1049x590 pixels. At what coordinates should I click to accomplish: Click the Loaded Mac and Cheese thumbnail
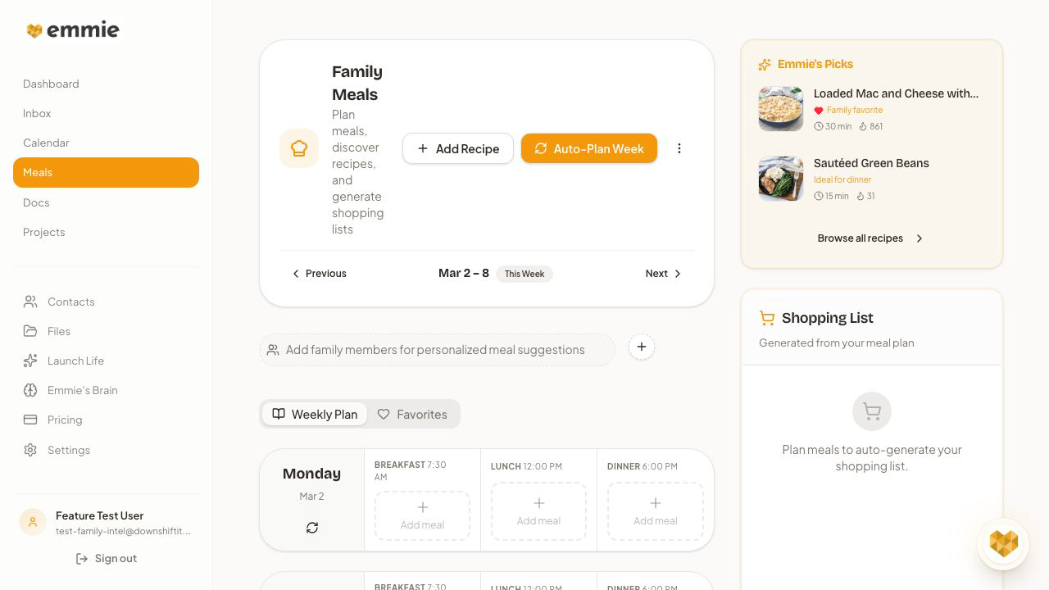pos(780,108)
